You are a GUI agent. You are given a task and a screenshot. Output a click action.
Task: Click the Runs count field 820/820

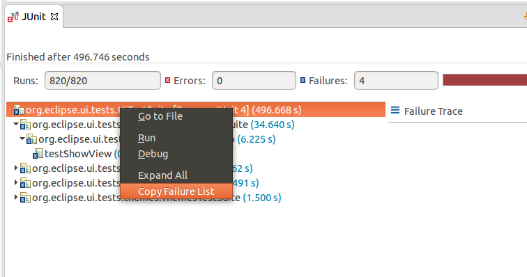point(102,81)
